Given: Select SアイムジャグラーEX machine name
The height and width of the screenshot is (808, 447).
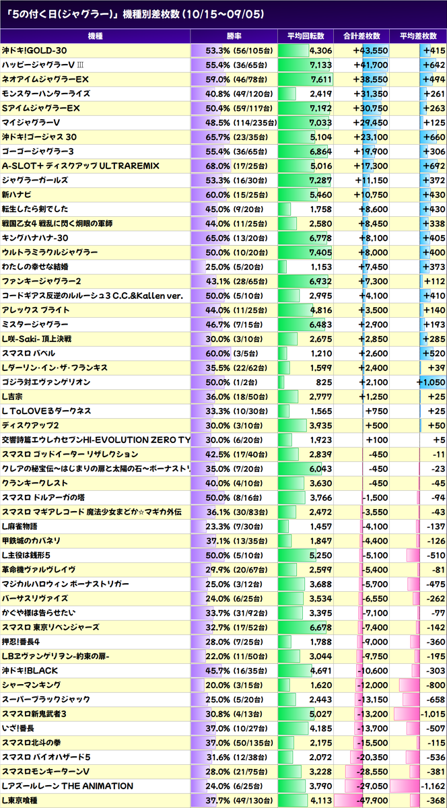Looking at the screenshot, I should click(41, 108).
